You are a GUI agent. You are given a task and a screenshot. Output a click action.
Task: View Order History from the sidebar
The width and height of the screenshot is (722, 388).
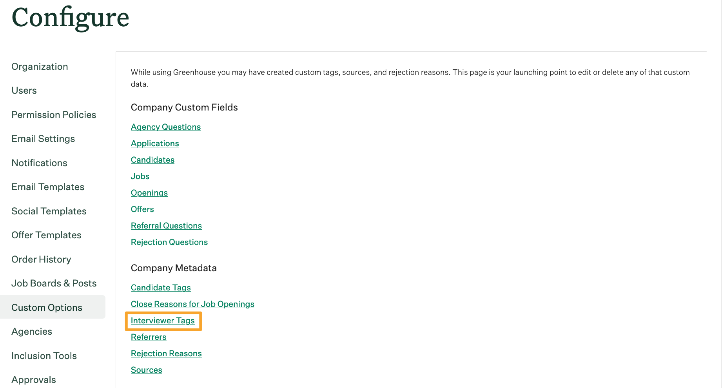click(41, 259)
